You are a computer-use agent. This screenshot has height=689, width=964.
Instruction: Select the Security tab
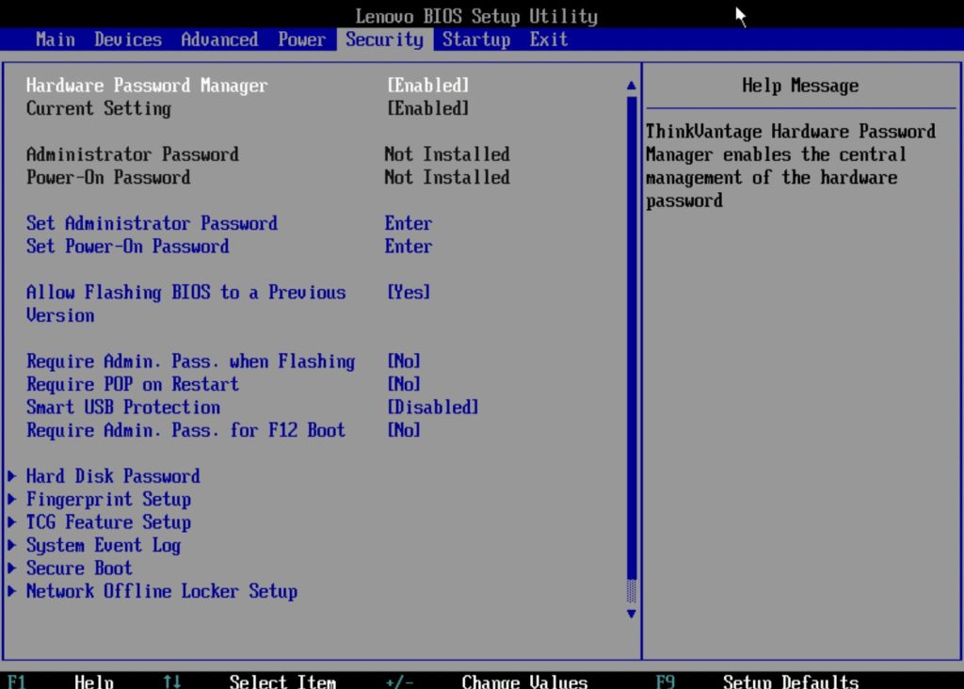[384, 40]
